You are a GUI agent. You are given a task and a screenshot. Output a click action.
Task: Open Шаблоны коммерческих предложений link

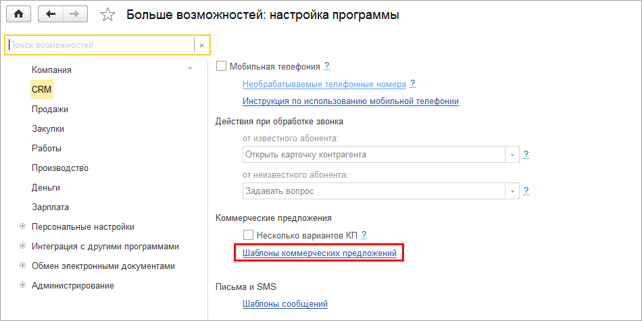point(319,253)
